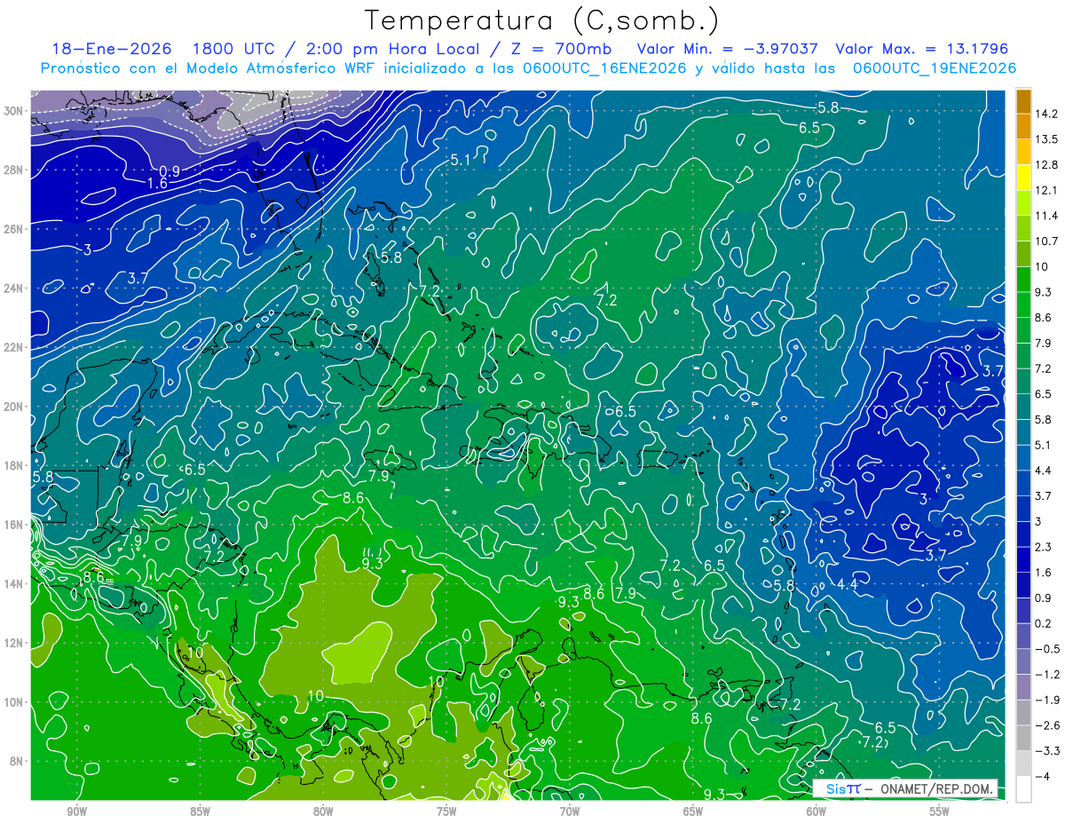Click the '16N' latitude axis label
1065x823 pixels.
click(14, 525)
